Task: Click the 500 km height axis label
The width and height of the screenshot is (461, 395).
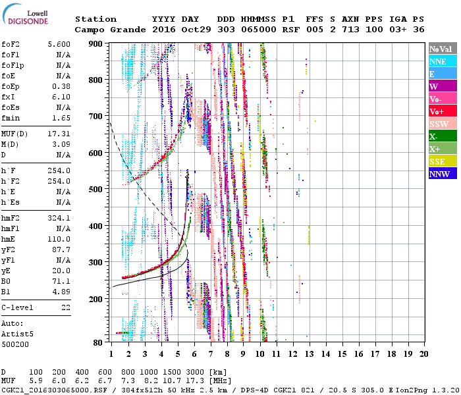Action: [95, 189]
